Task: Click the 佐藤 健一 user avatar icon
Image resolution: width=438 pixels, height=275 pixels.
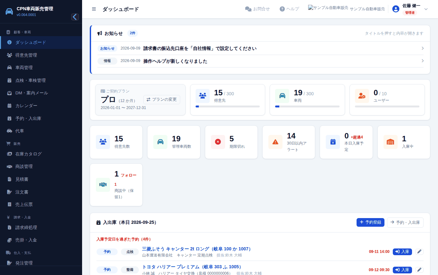Action: (x=396, y=9)
